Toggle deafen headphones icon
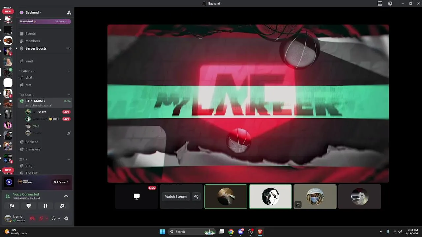Viewport: 422px width, 237px height. coord(53,218)
